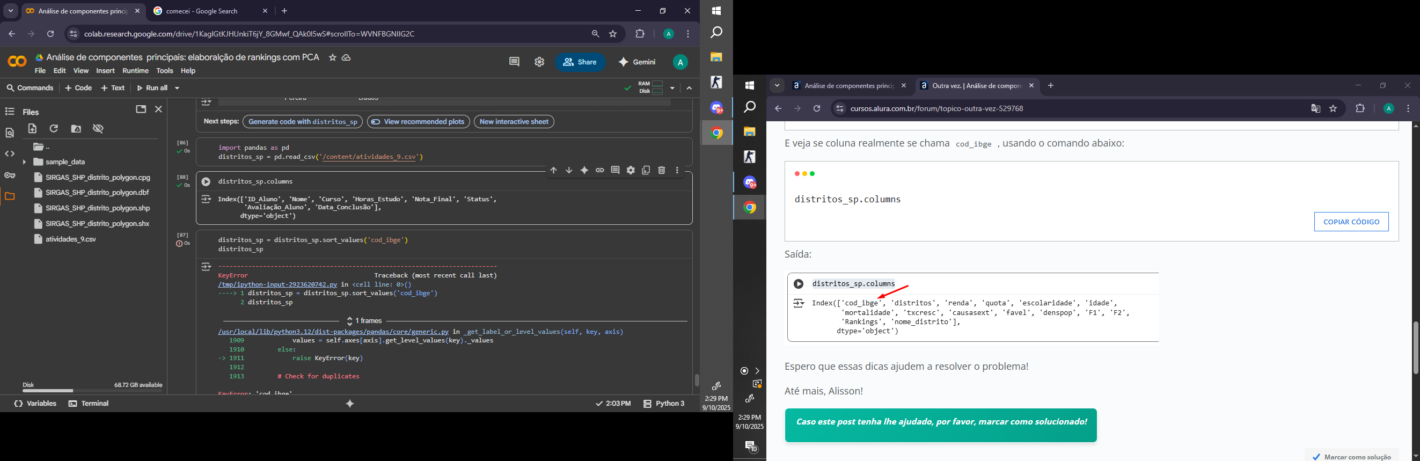Open the code snippets sidebar icon in Colab
1420x461 pixels.
(10, 154)
